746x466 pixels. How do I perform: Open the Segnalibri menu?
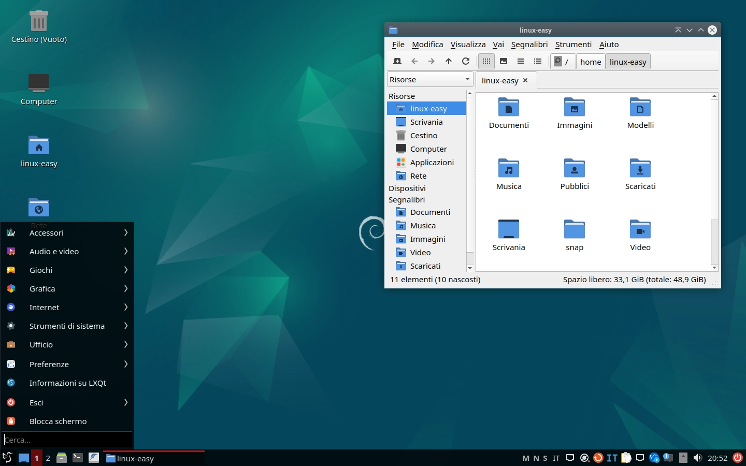coord(529,45)
